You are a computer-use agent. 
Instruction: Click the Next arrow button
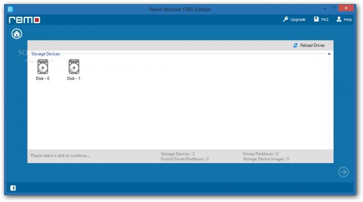click(343, 172)
